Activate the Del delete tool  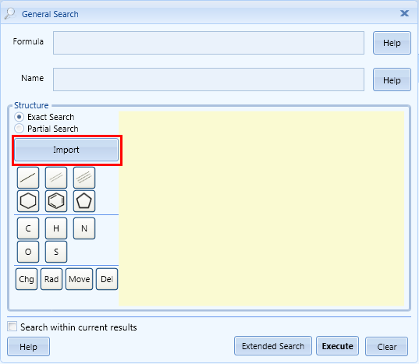pyautogui.click(x=107, y=279)
